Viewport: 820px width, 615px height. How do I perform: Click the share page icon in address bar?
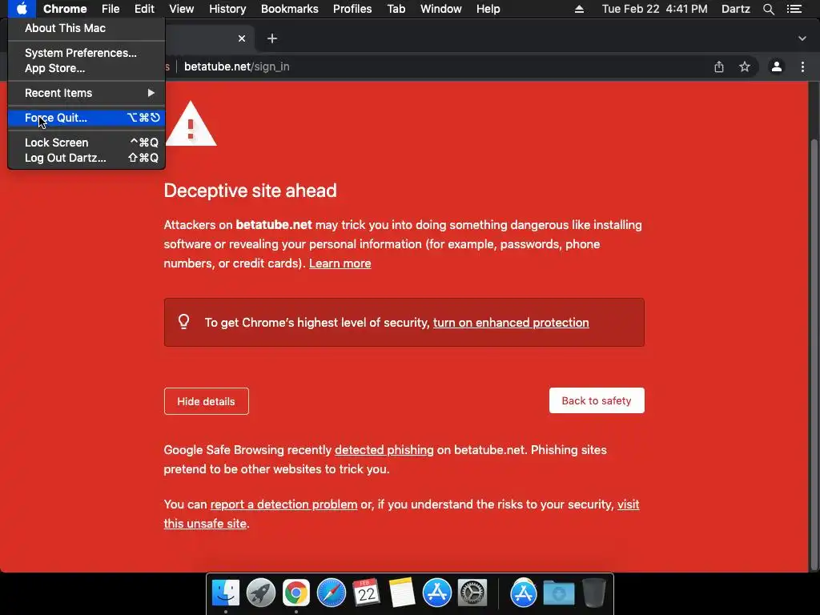click(719, 66)
